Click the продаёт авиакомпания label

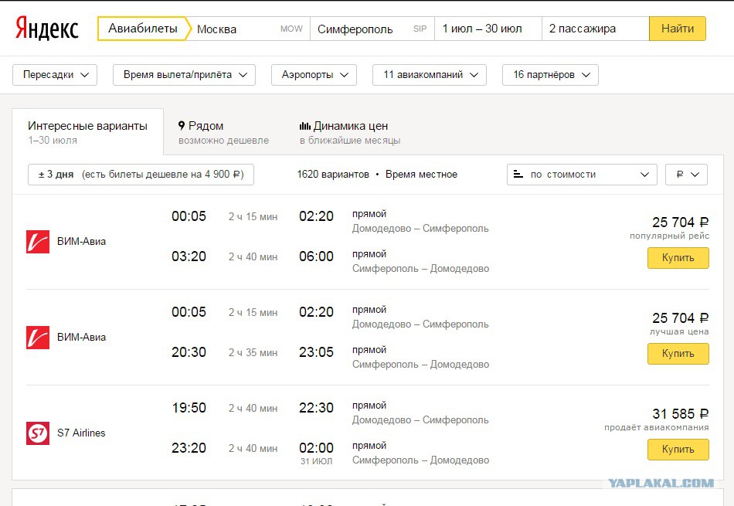656,427
